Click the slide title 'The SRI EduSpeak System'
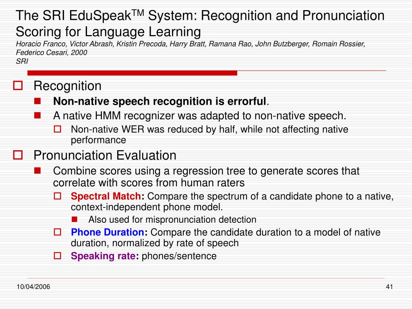 point(200,23)
